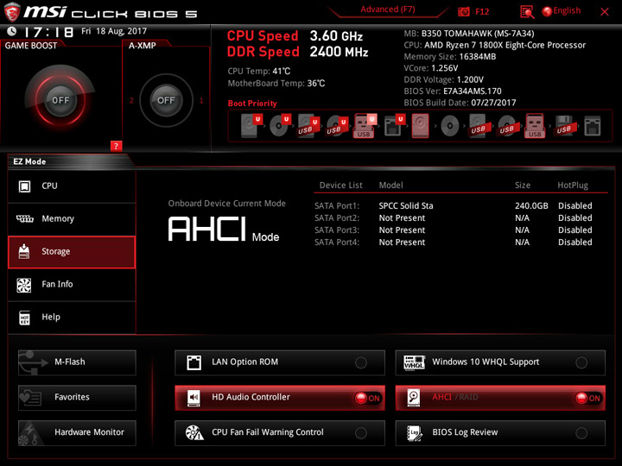Image resolution: width=622 pixels, height=466 pixels.
Task: Select the highlighted UEFI USB key boot icon
Action: tap(365, 126)
